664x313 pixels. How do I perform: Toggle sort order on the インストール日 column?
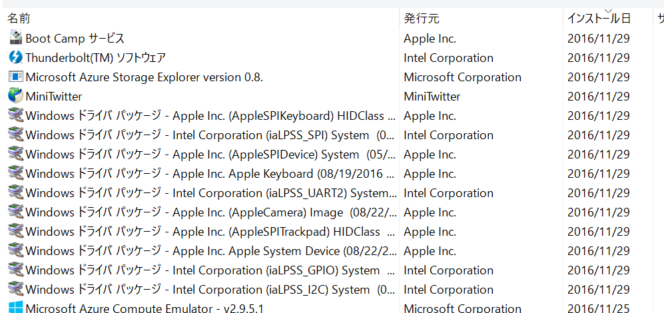599,18
